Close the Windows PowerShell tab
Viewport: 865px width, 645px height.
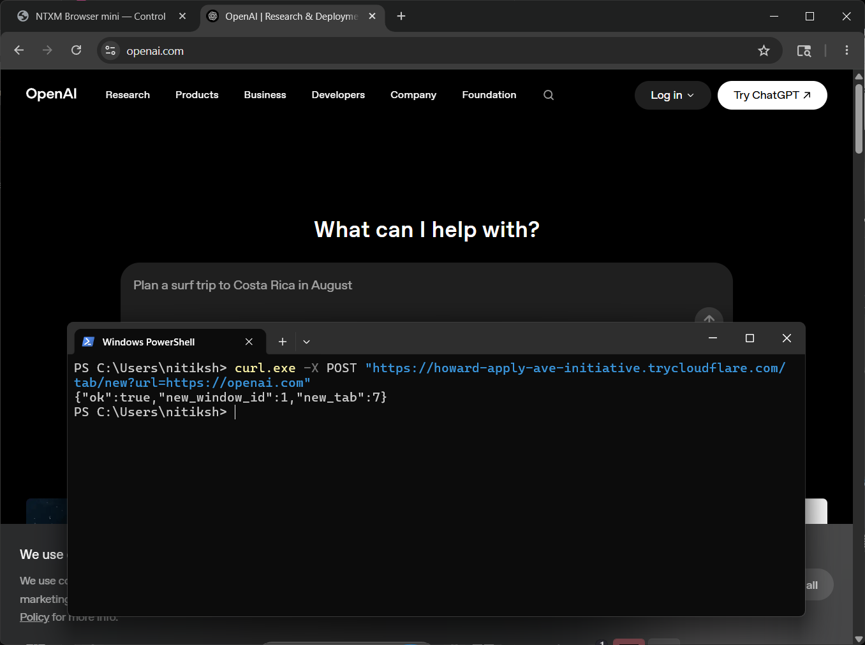249,342
